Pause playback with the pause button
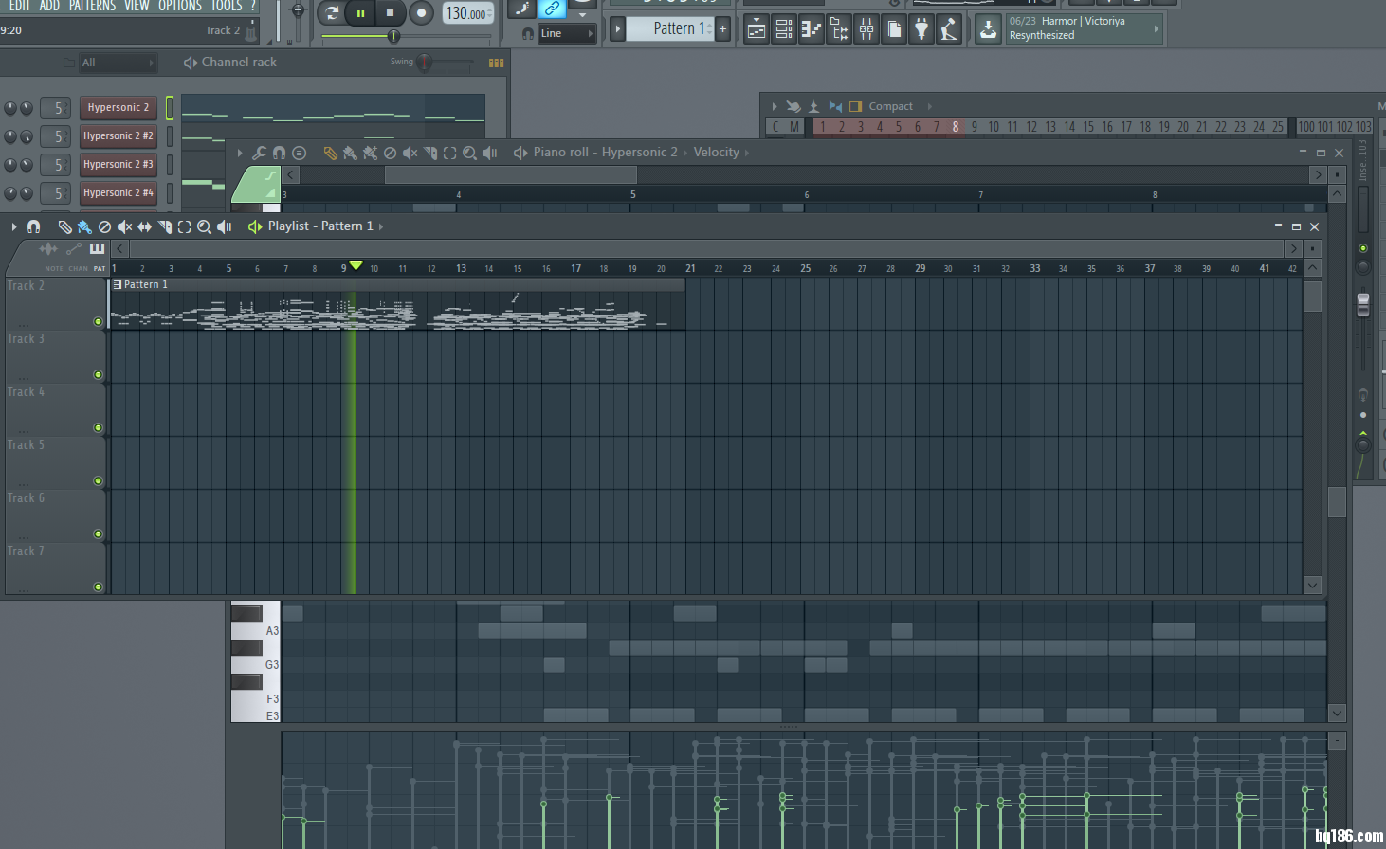The width and height of the screenshot is (1386, 849). (x=360, y=13)
